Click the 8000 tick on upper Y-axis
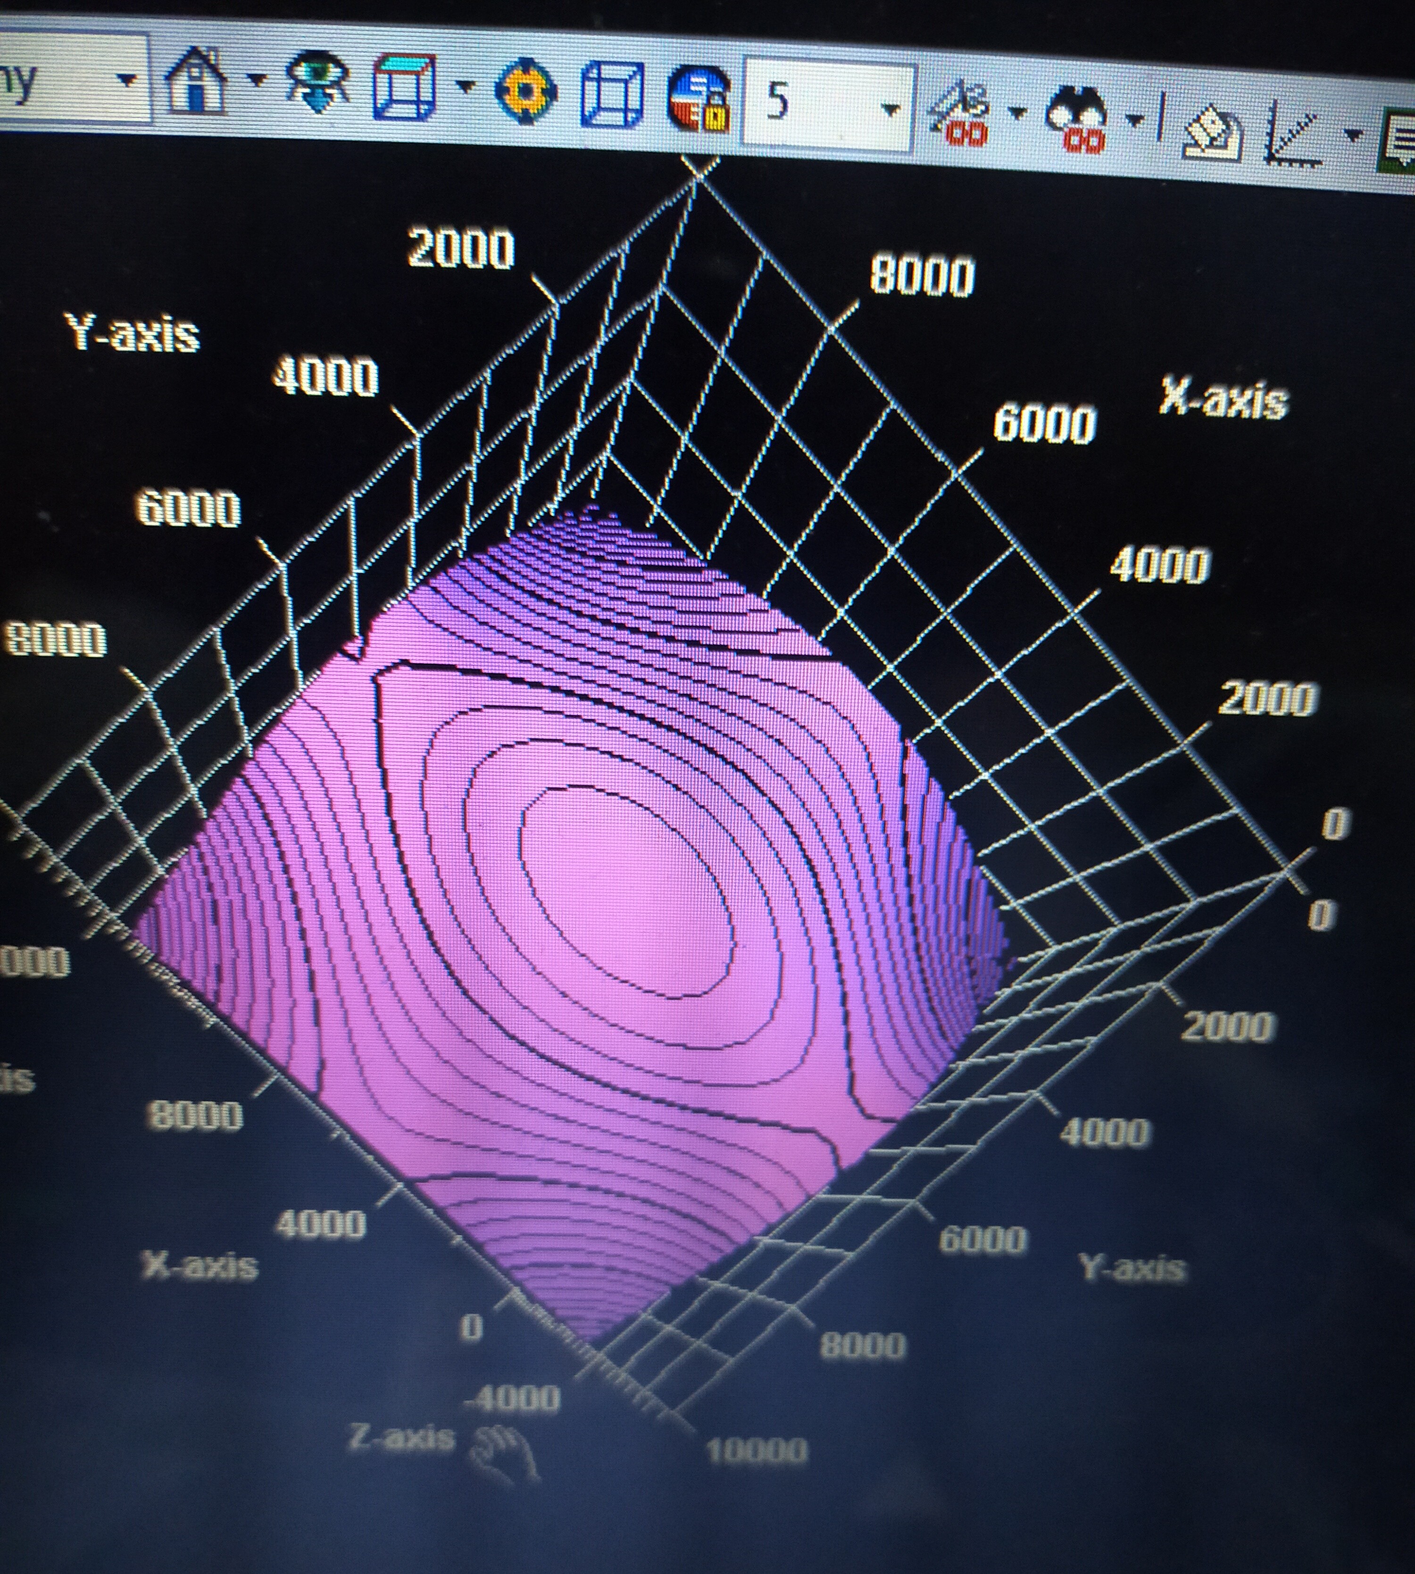1415x1574 pixels. coord(55,640)
